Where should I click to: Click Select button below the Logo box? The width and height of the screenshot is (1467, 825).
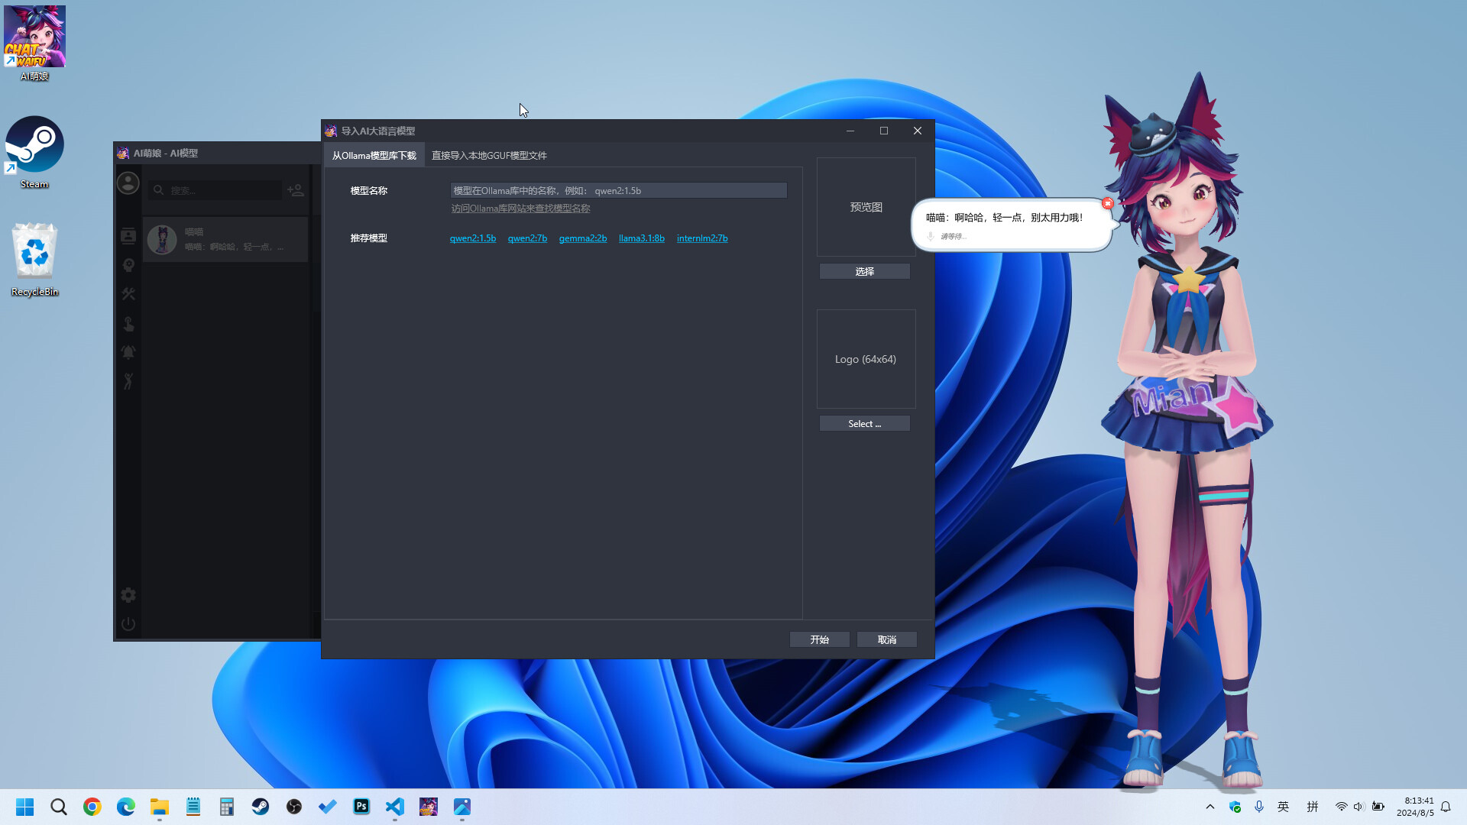pos(864,423)
